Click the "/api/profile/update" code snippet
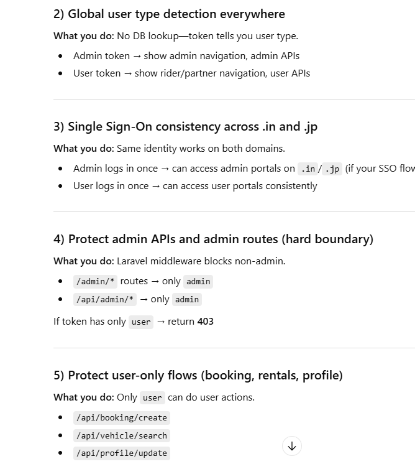Image resolution: width=415 pixels, height=464 pixels. (121, 453)
